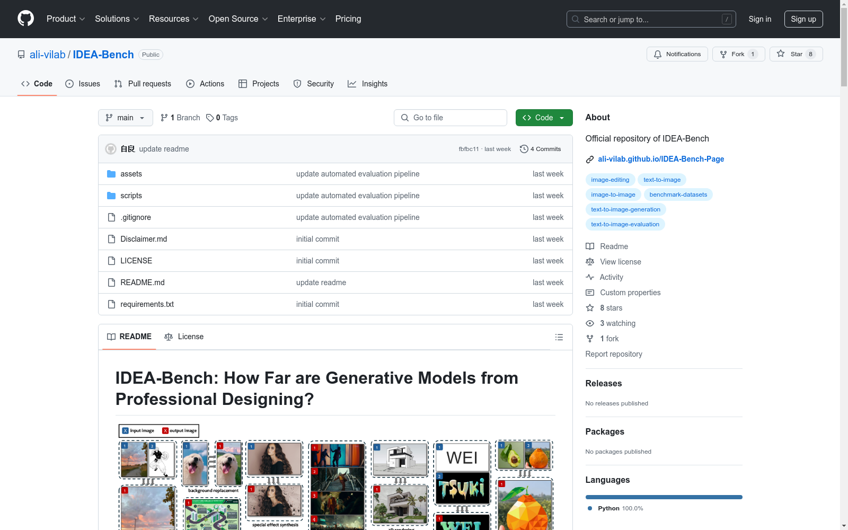Select the Code tab
This screenshot has width=848, height=530.
click(37, 84)
